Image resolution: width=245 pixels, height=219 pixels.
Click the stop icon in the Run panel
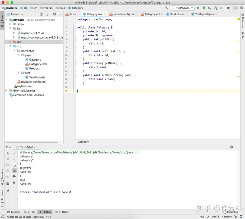[x=7, y=159]
